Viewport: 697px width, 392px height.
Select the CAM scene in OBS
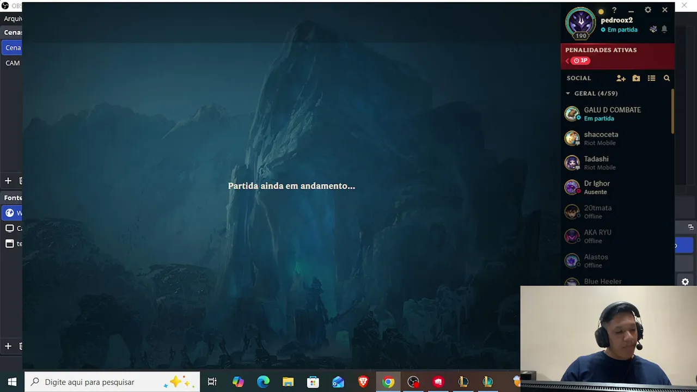(12, 63)
